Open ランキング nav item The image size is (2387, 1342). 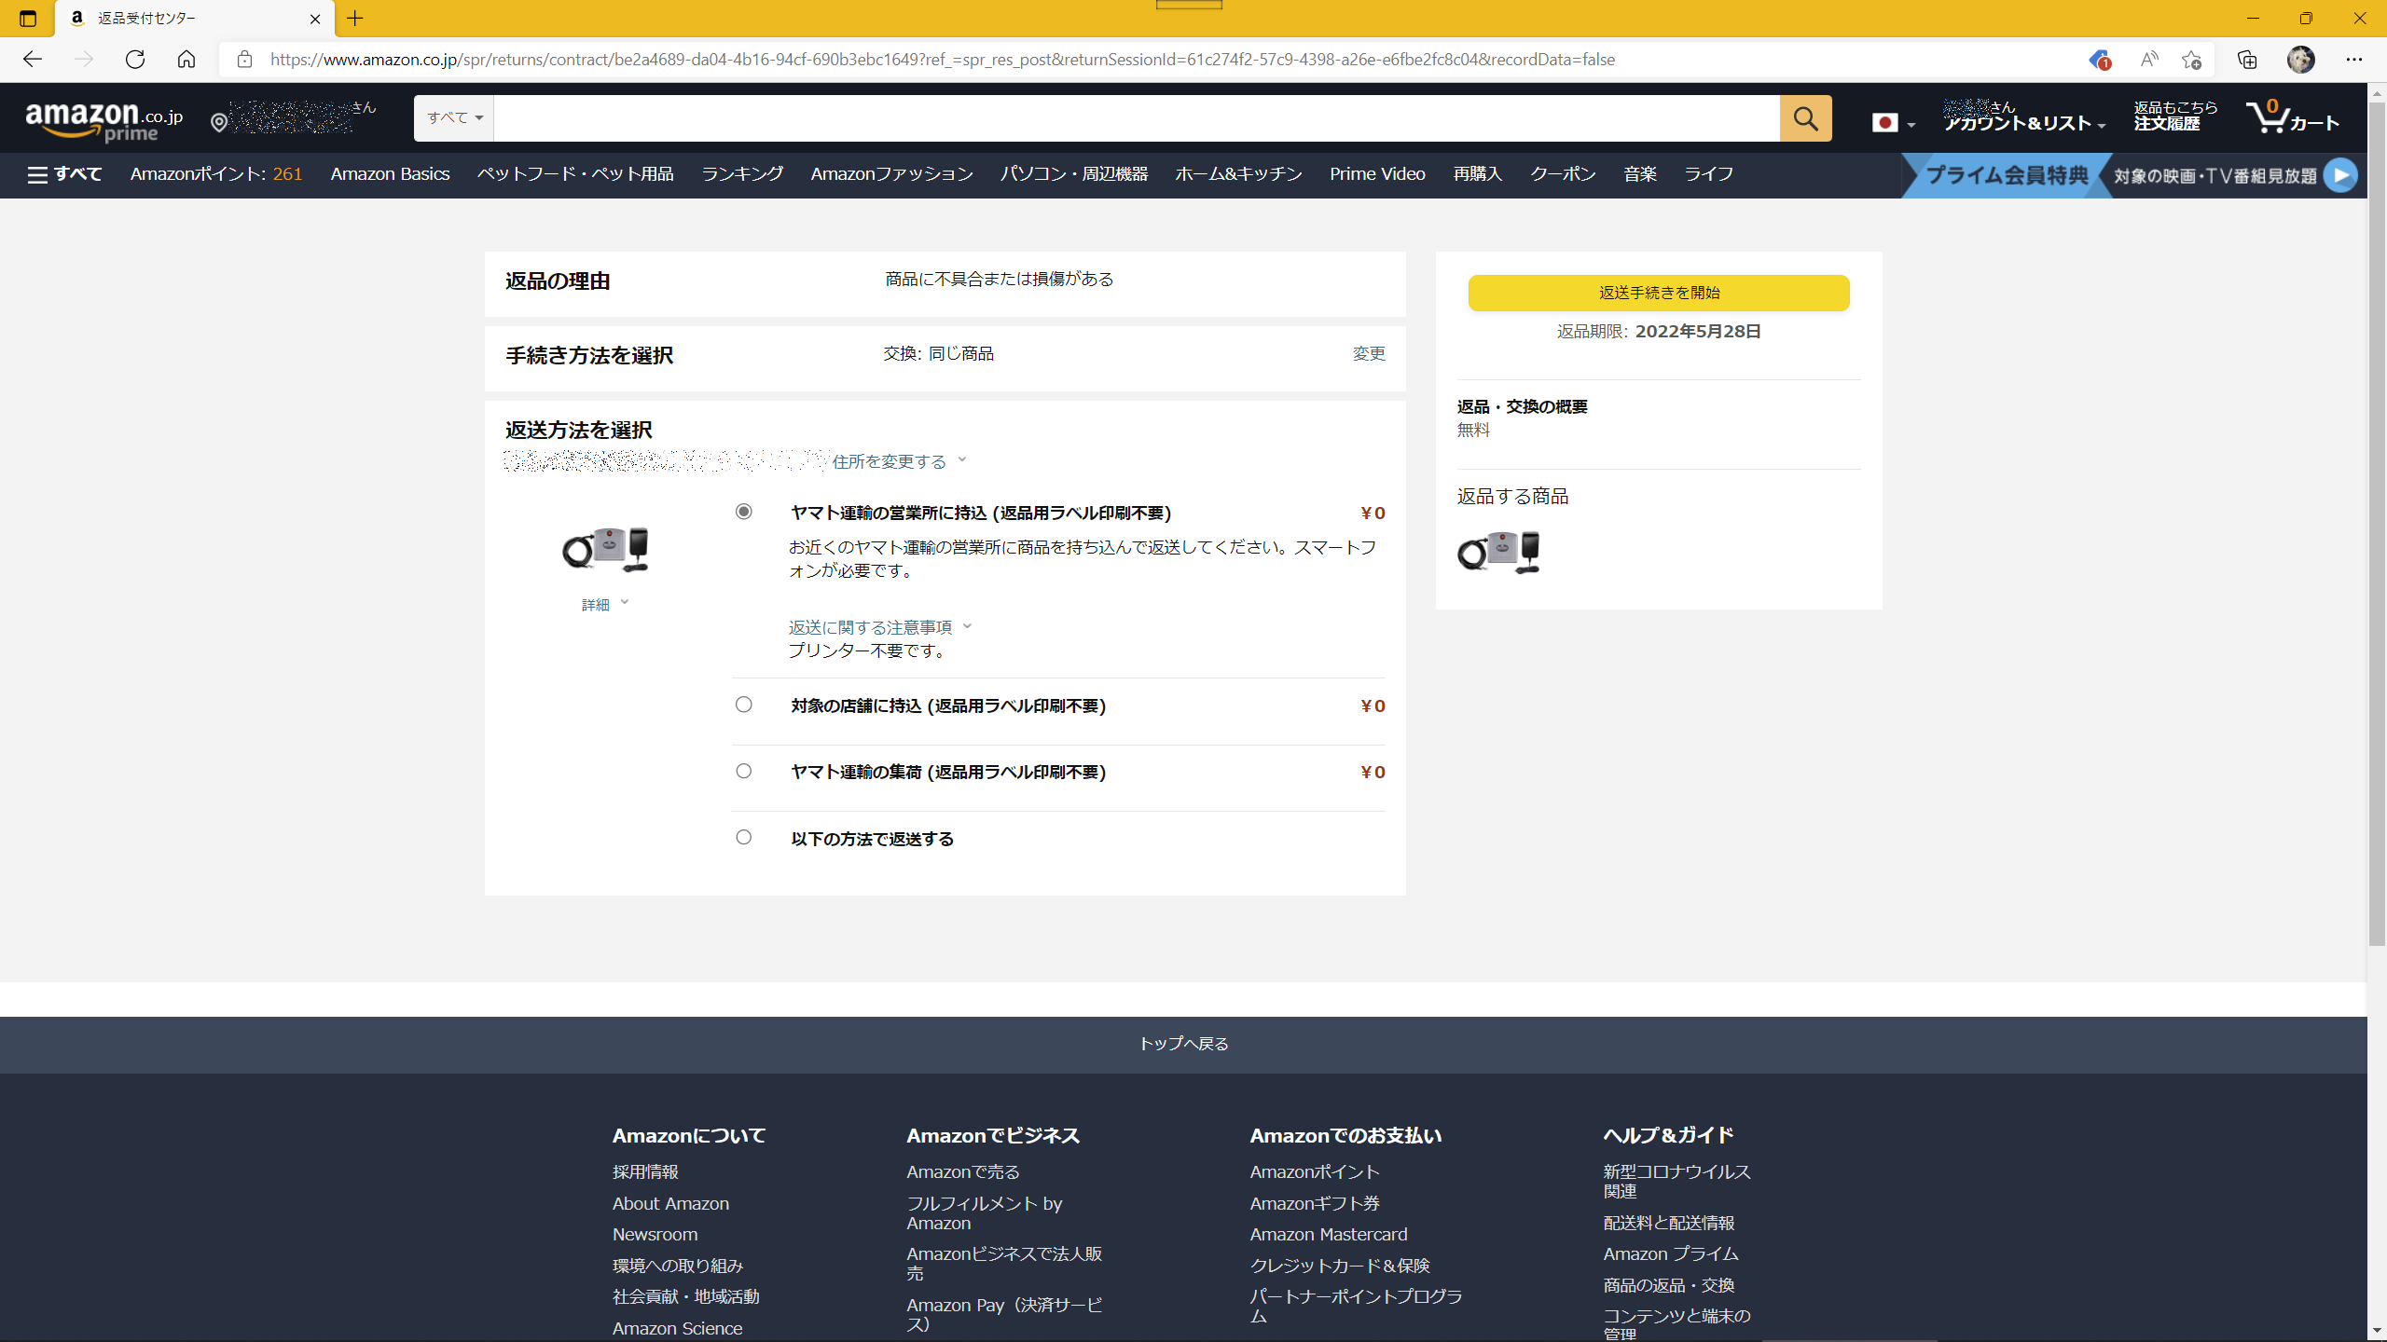[742, 174]
